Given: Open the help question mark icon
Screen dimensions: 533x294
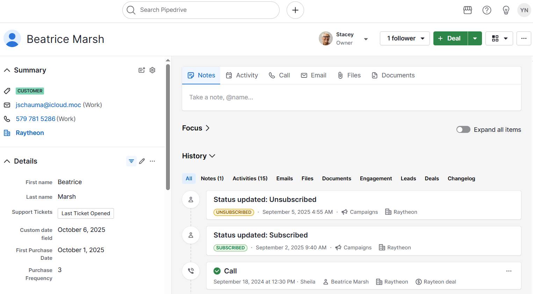Looking at the screenshot, I should 487,10.
